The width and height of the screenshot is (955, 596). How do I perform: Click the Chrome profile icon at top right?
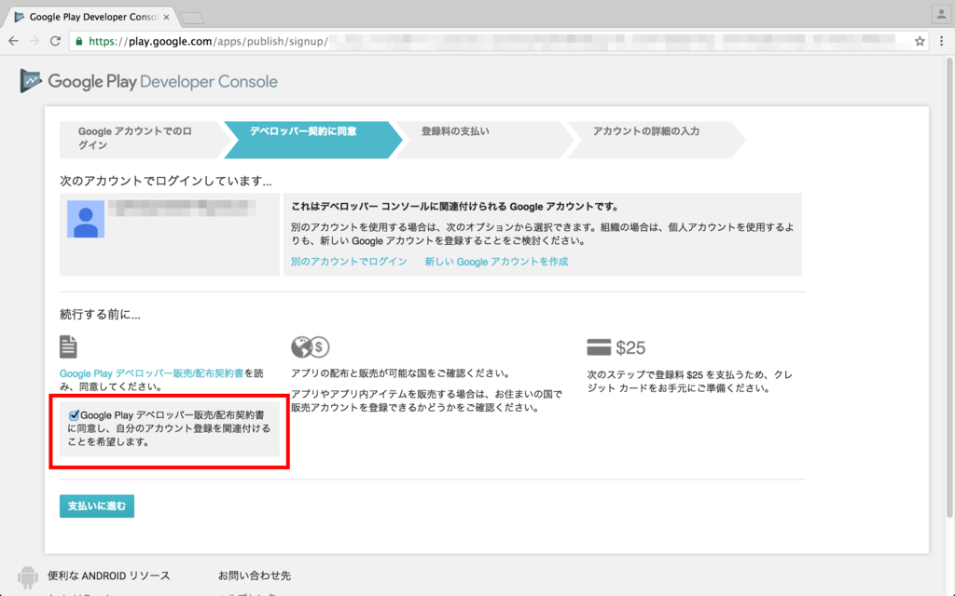[x=939, y=14]
